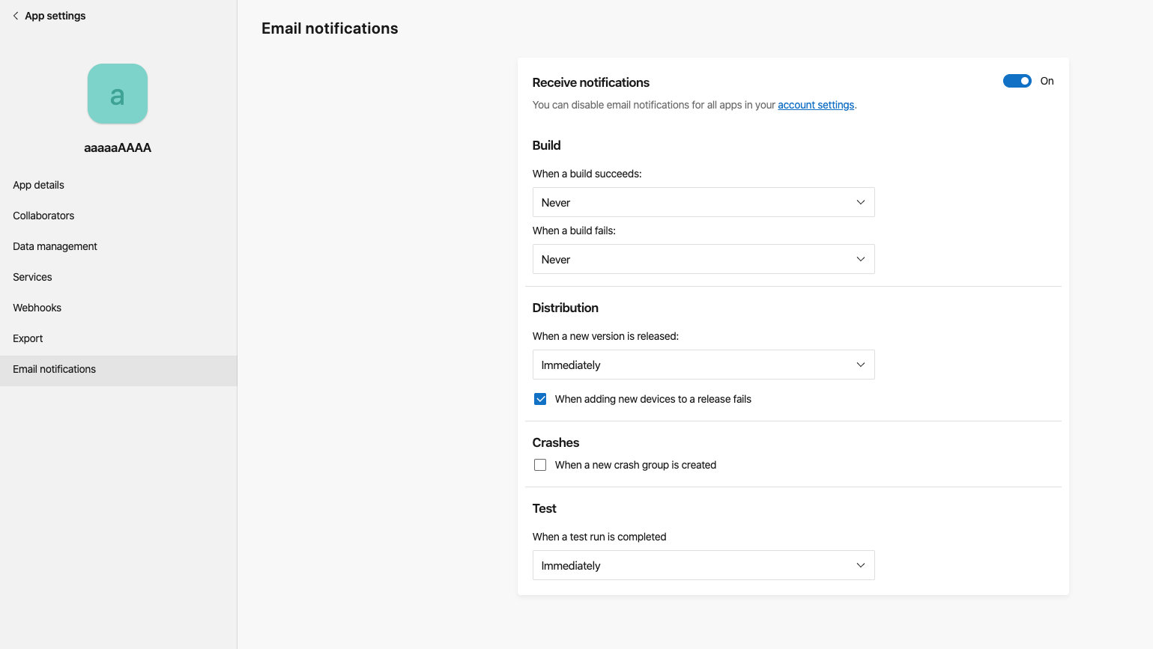
Task: Open the account settings link
Action: tap(816, 105)
